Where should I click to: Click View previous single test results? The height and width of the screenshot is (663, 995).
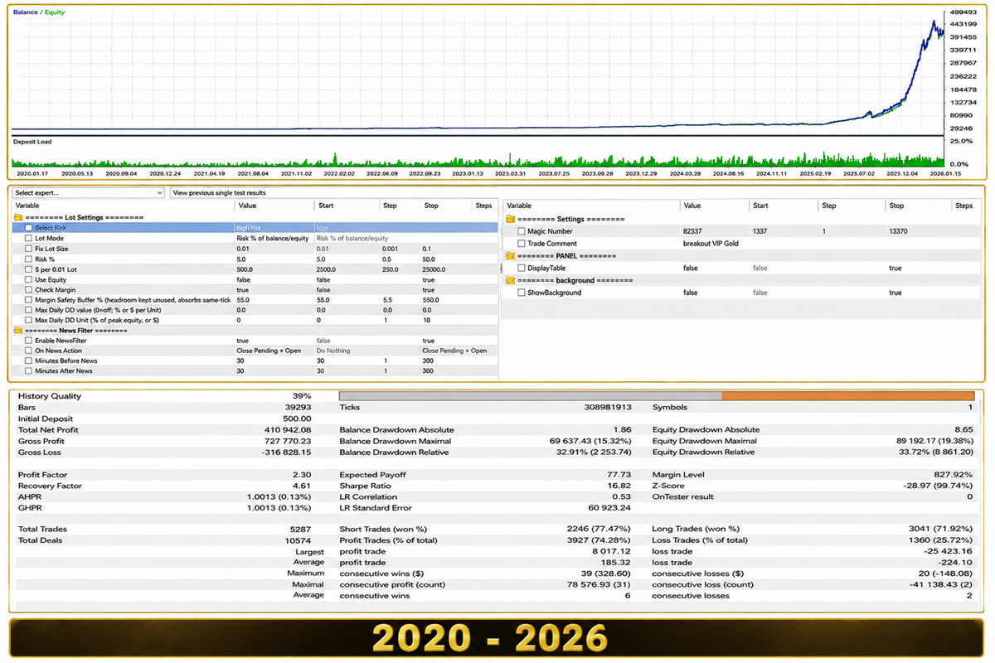pos(219,193)
